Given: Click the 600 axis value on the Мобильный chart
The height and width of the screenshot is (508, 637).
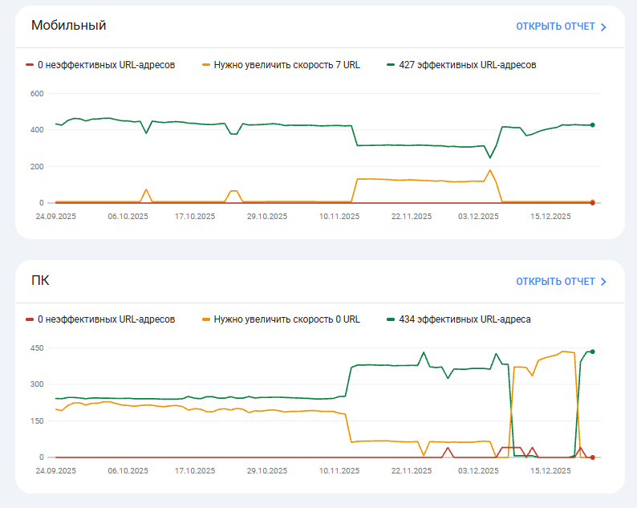Looking at the screenshot, I should tap(37, 94).
